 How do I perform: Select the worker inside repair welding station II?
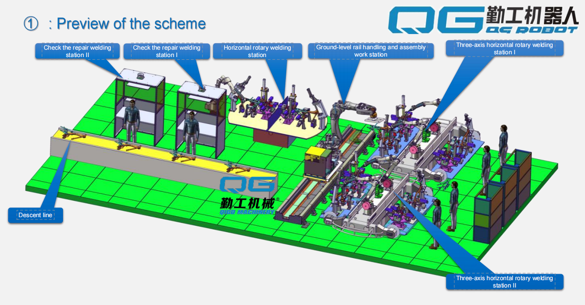click(132, 121)
